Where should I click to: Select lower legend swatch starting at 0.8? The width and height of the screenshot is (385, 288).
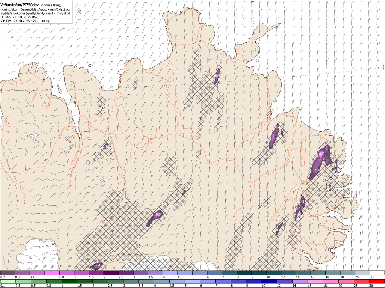[54, 281]
